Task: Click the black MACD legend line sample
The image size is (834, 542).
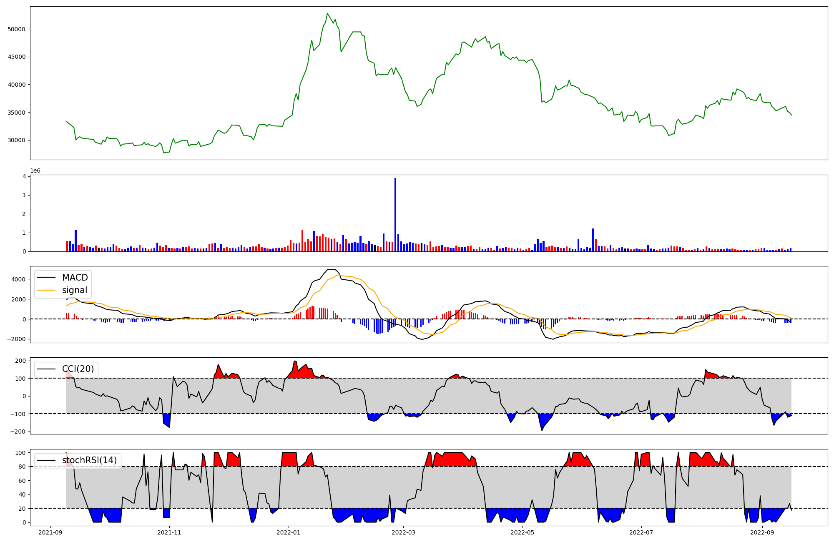Action: tap(46, 278)
